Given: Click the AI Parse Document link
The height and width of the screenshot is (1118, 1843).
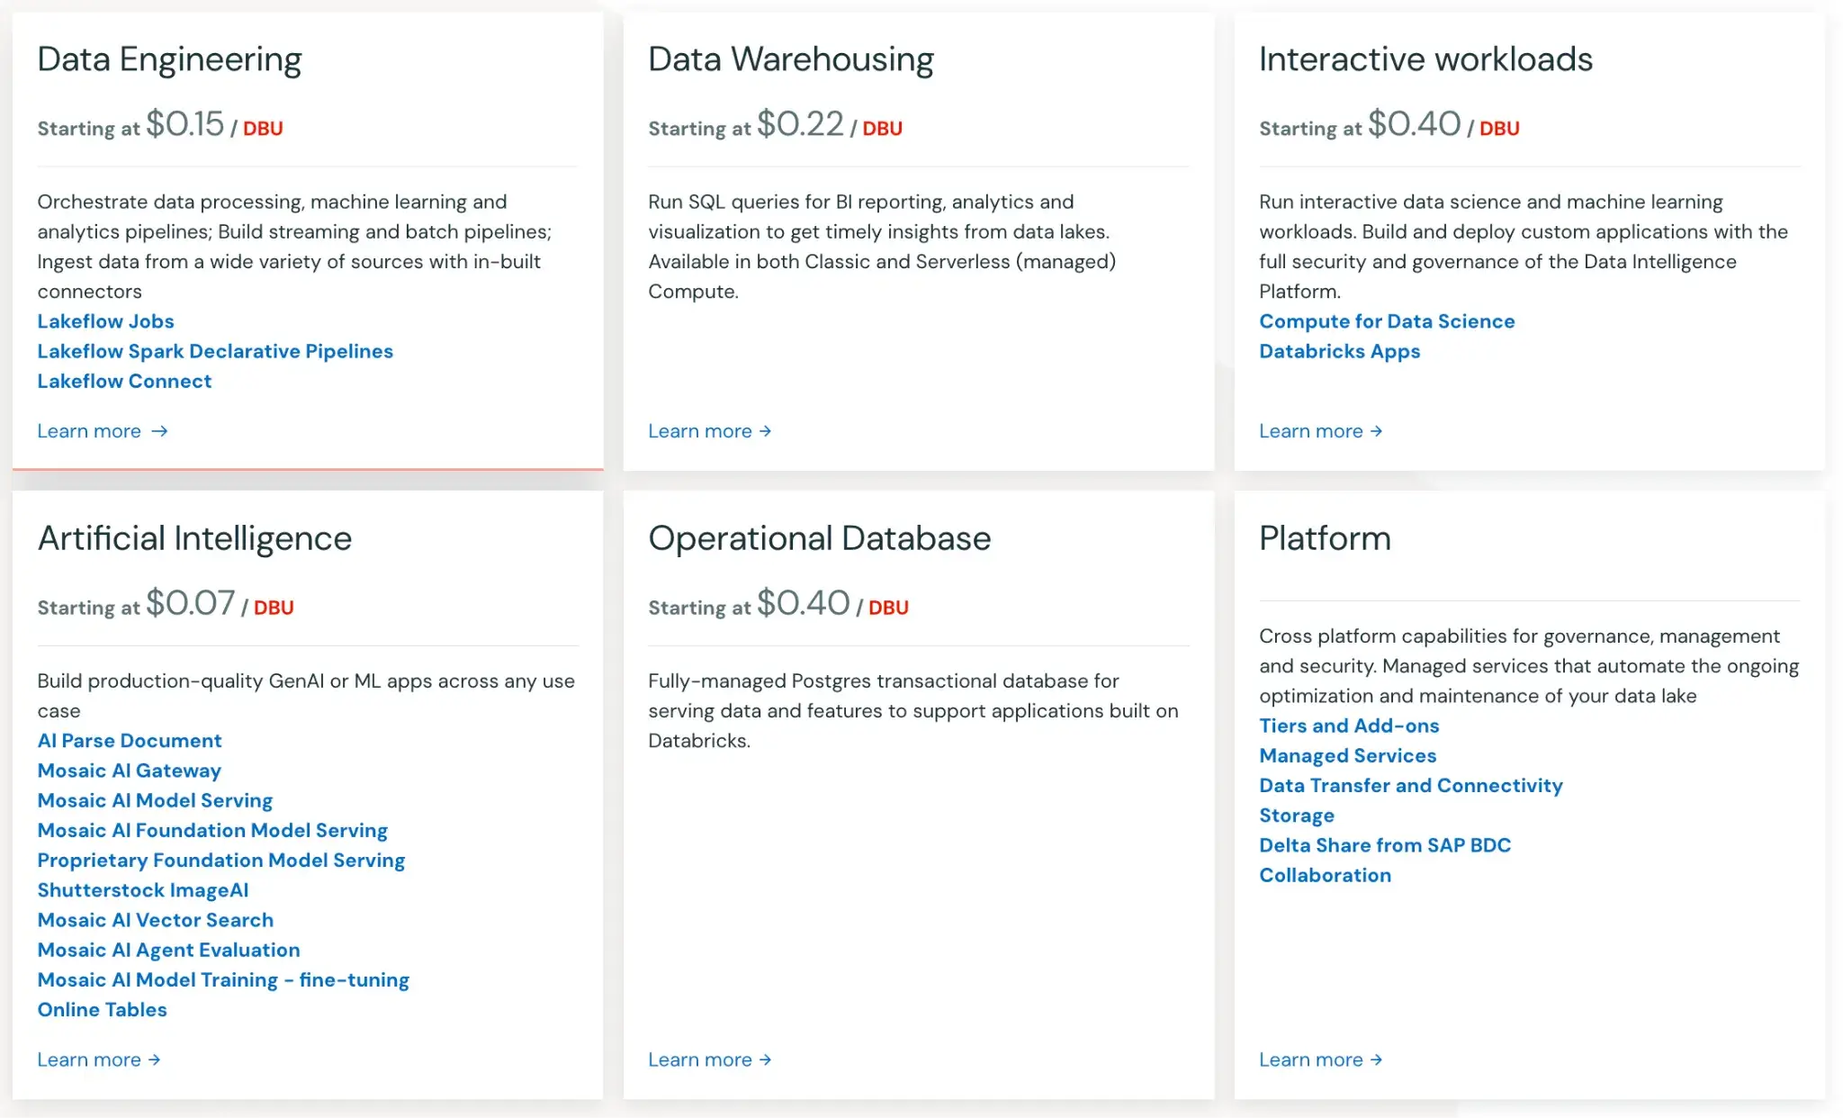Looking at the screenshot, I should point(130,741).
